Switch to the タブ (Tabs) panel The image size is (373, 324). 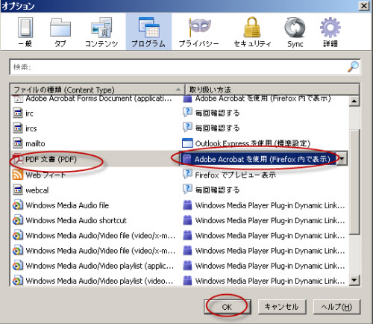(x=60, y=32)
